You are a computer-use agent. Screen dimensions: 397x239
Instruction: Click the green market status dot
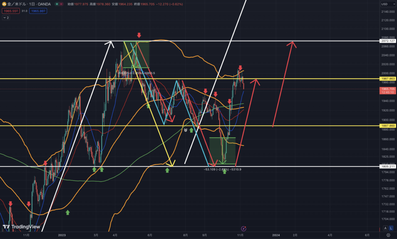(x=57, y=4)
